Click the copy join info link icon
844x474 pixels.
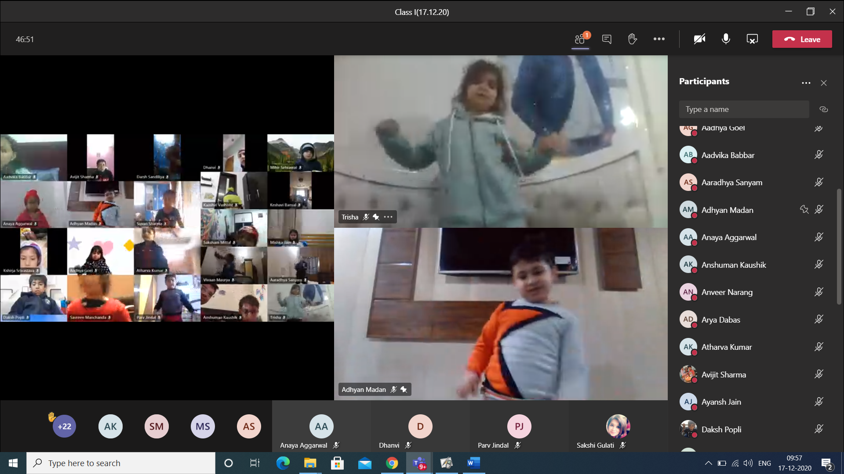tap(824, 109)
